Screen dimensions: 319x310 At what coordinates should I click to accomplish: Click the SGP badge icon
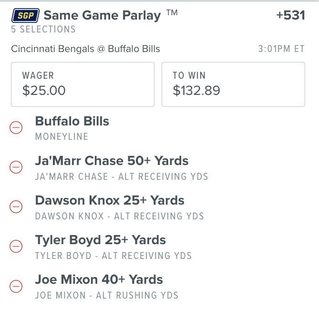point(25,16)
